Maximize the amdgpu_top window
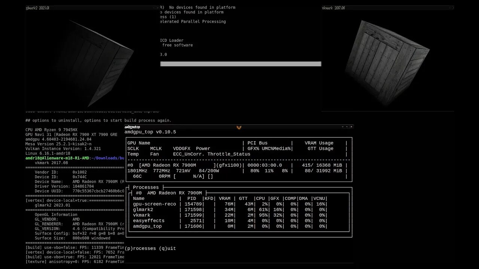This screenshot has height=269, width=479. (347, 127)
